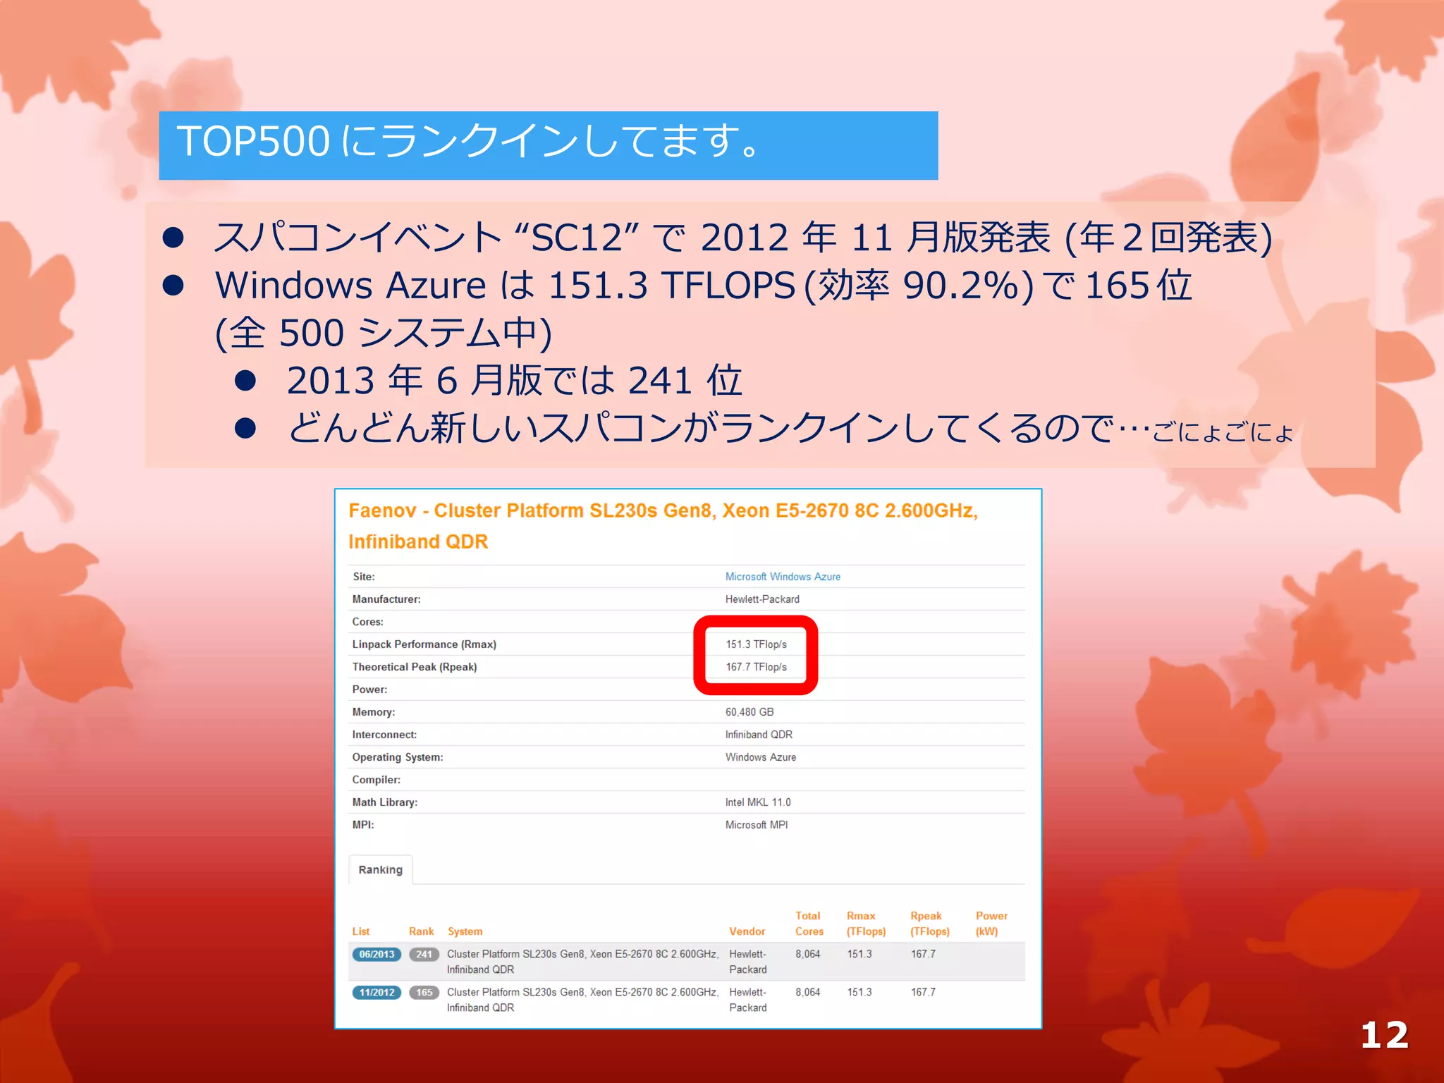Select the Ranking tab
The height and width of the screenshot is (1083, 1444).
click(x=380, y=869)
